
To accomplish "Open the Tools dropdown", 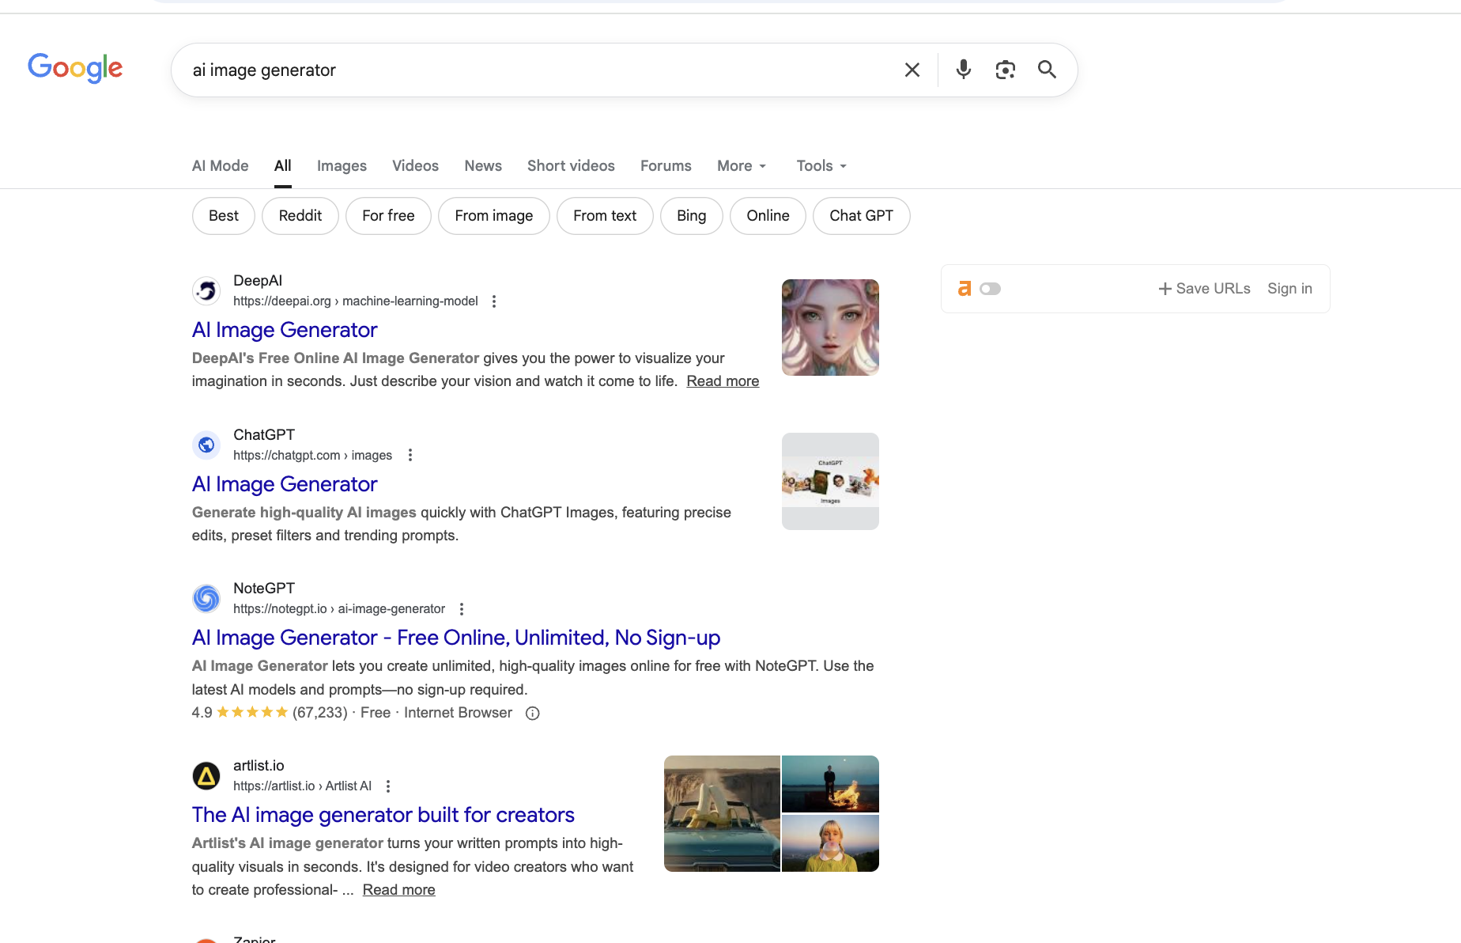I will tap(820, 165).
